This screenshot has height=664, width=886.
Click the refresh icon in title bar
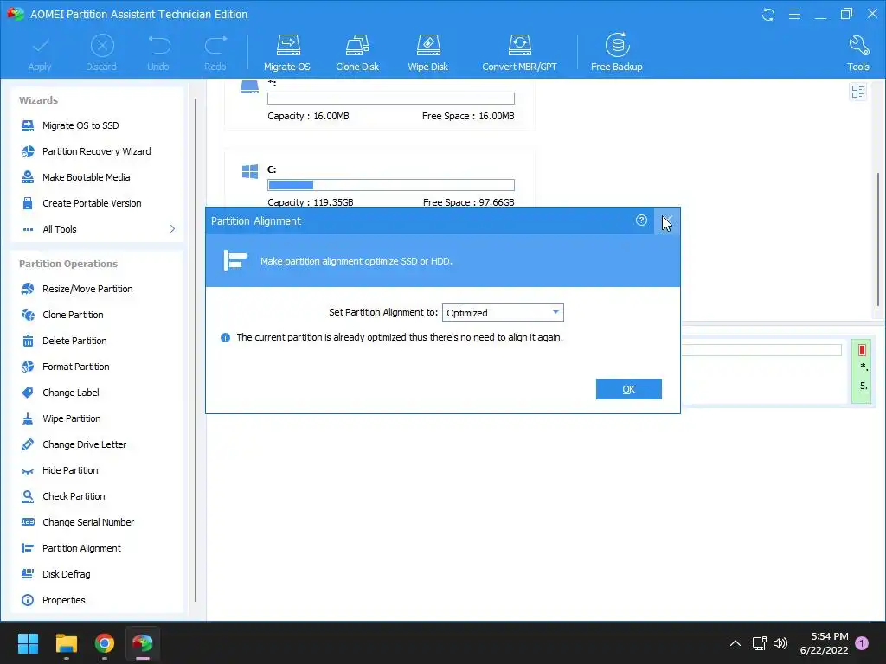pyautogui.click(x=768, y=14)
